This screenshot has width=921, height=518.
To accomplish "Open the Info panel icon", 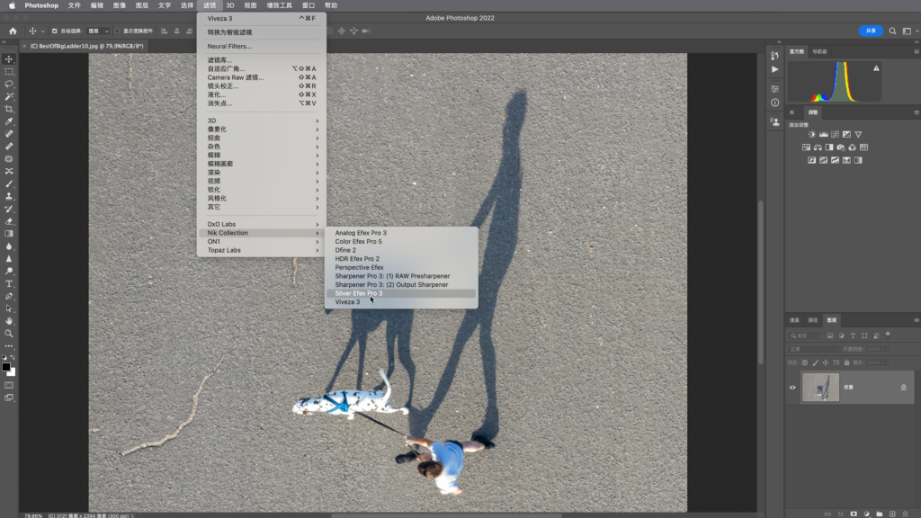I will 774,103.
